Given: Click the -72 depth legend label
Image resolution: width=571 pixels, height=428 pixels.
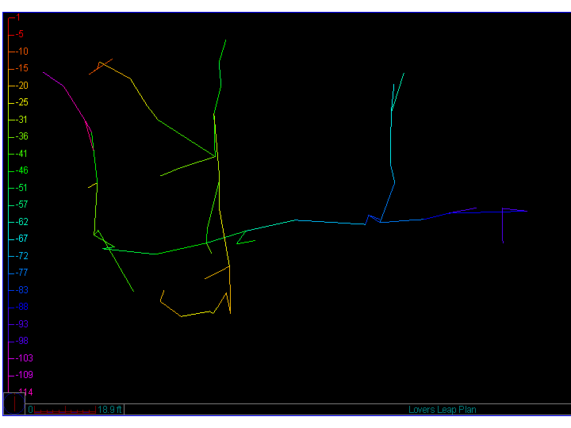Looking at the screenshot, I should click(22, 256).
